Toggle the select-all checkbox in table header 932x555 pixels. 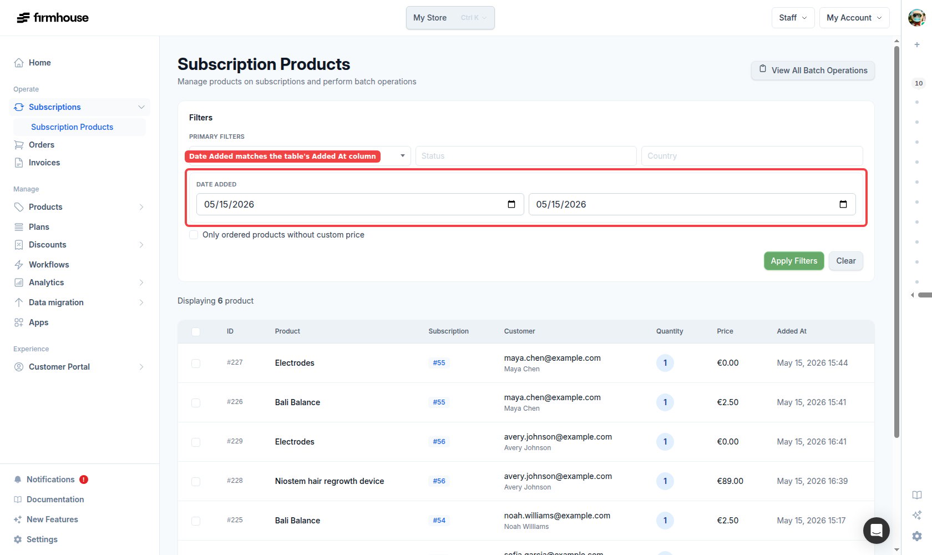point(196,331)
